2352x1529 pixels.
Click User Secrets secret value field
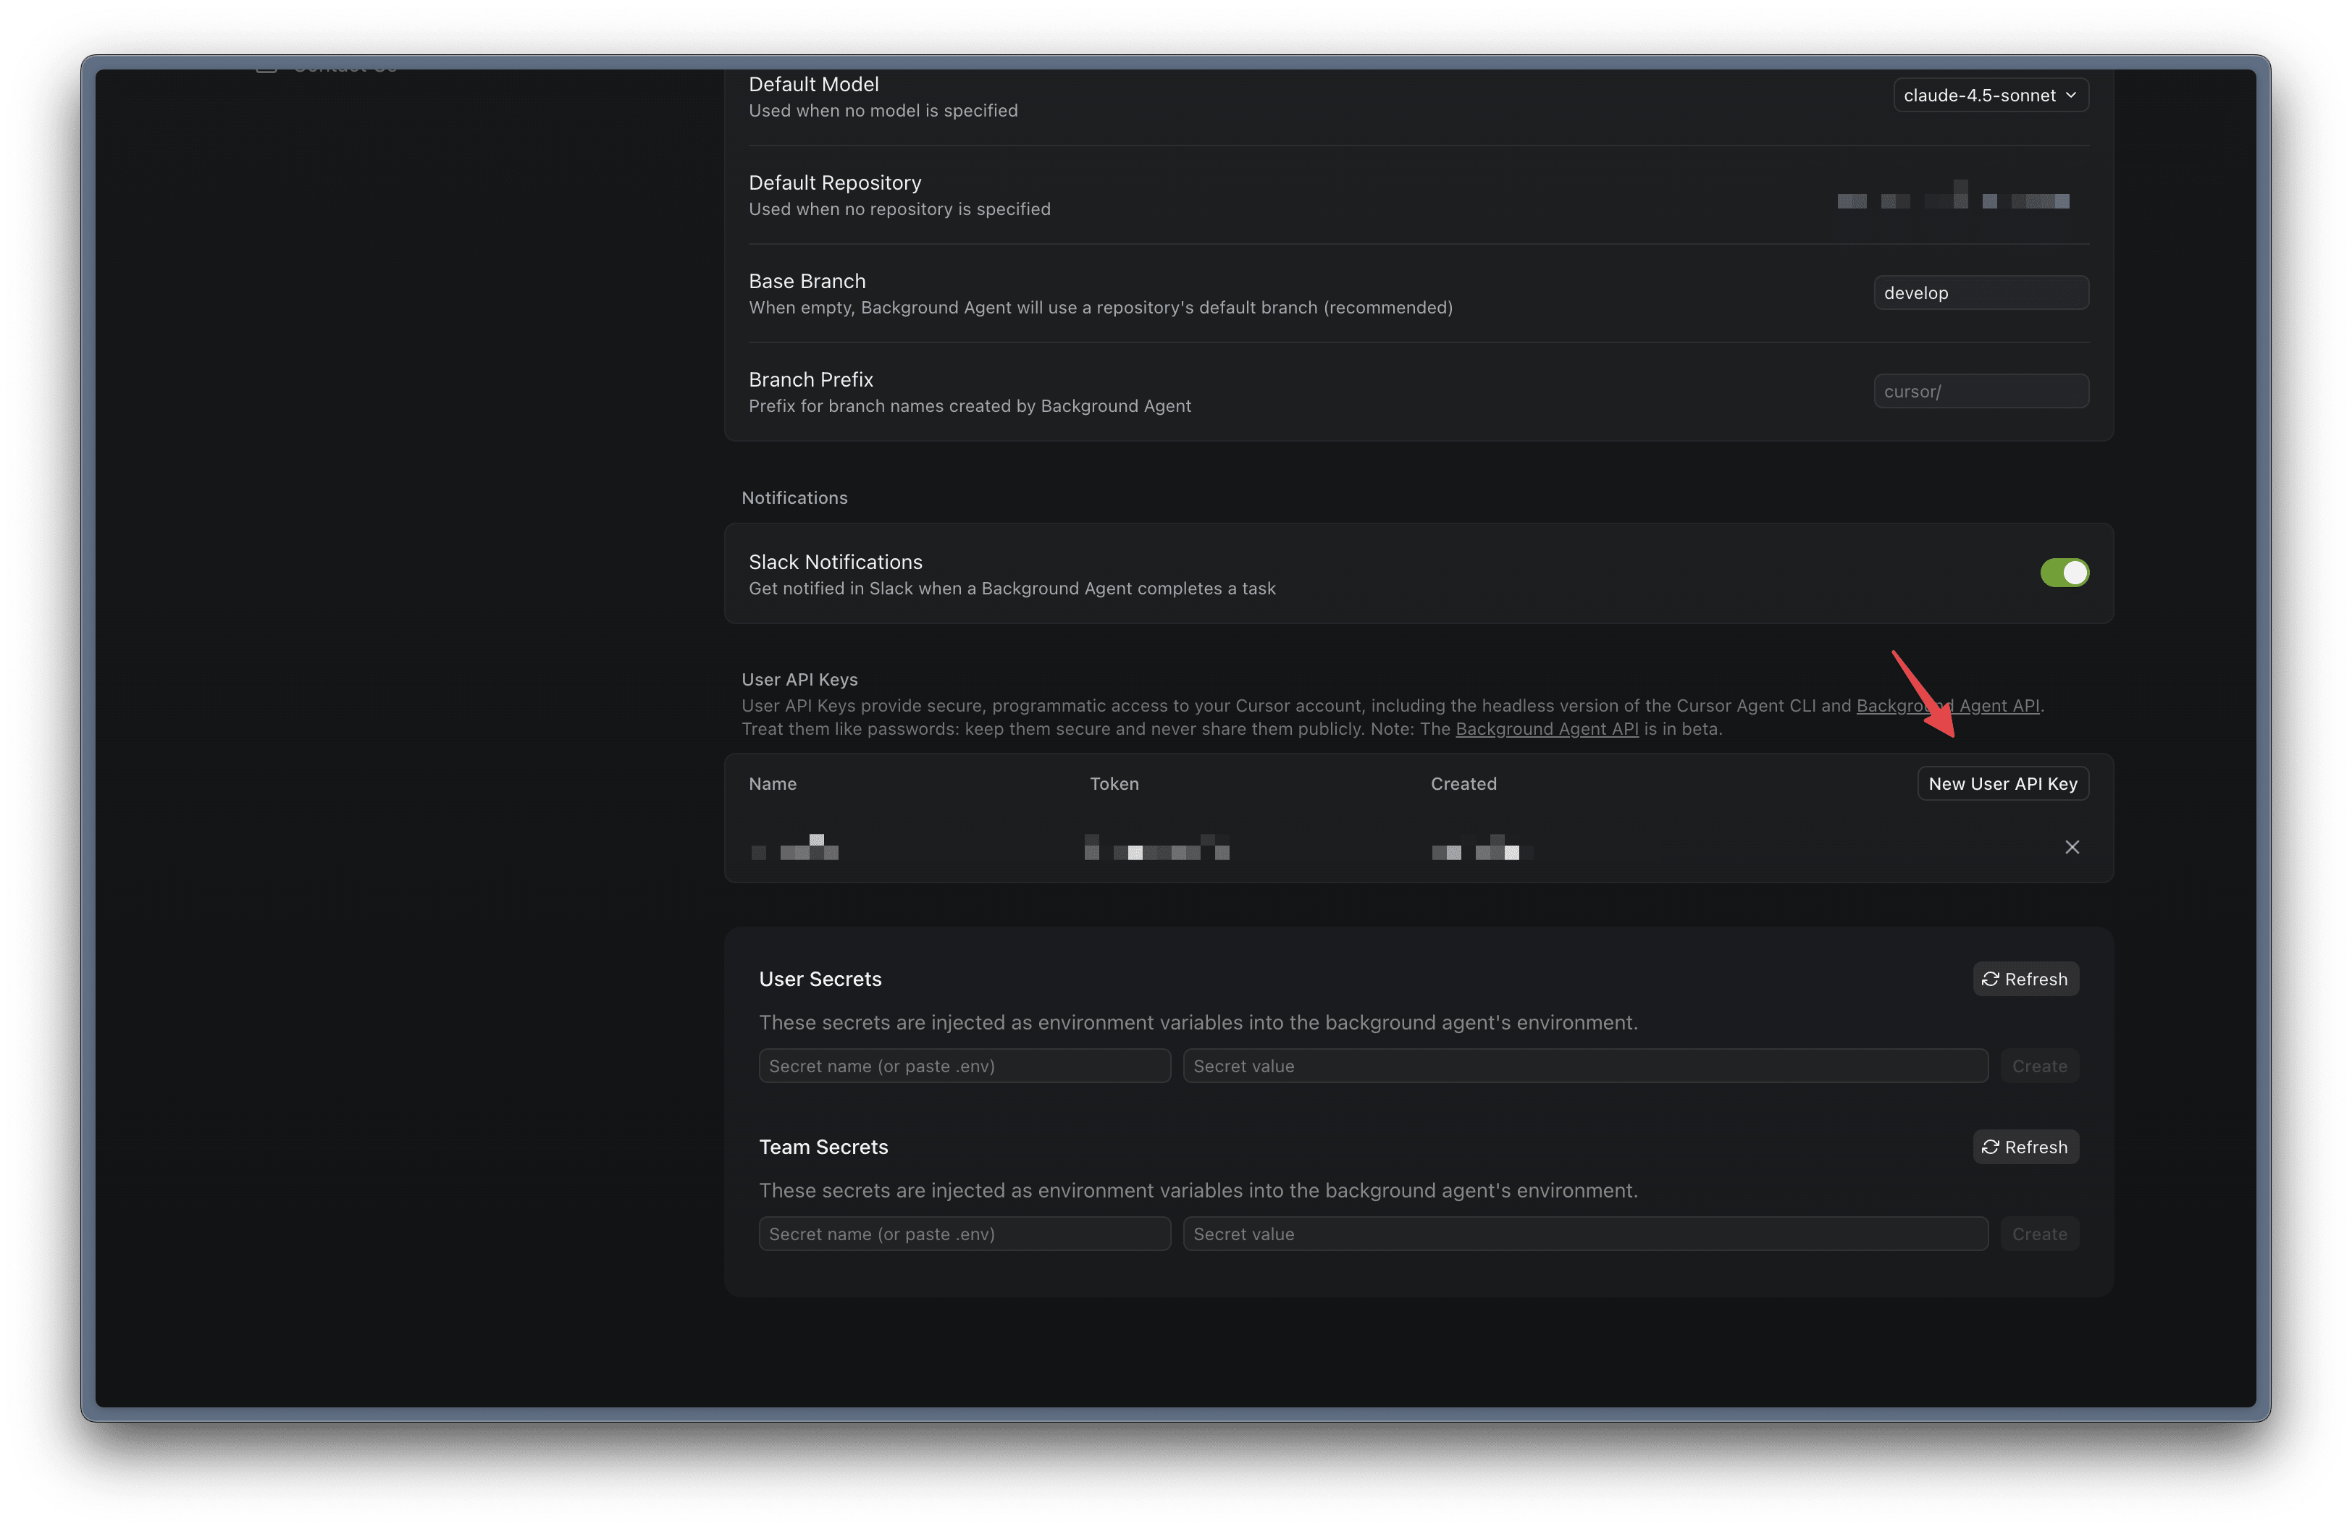1584,1066
